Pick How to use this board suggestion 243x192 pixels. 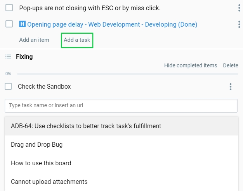click(x=41, y=163)
